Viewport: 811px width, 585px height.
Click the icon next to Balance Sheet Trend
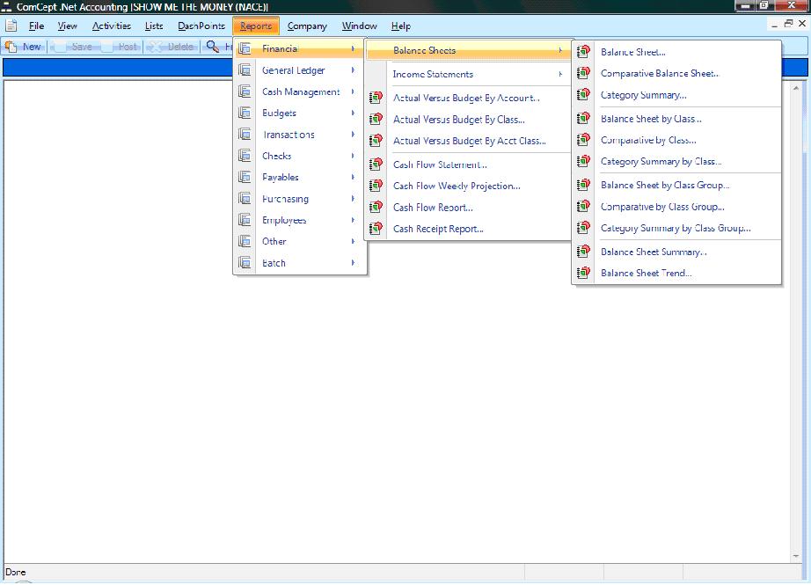click(x=583, y=274)
